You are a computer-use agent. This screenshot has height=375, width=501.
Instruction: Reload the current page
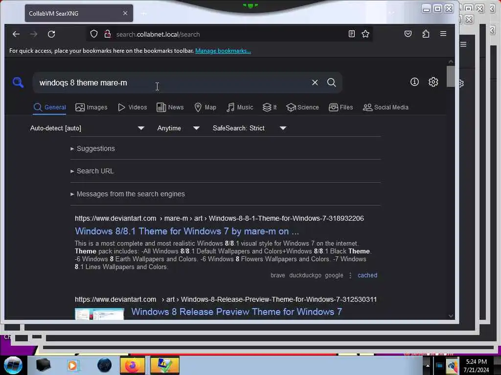coord(51,34)
